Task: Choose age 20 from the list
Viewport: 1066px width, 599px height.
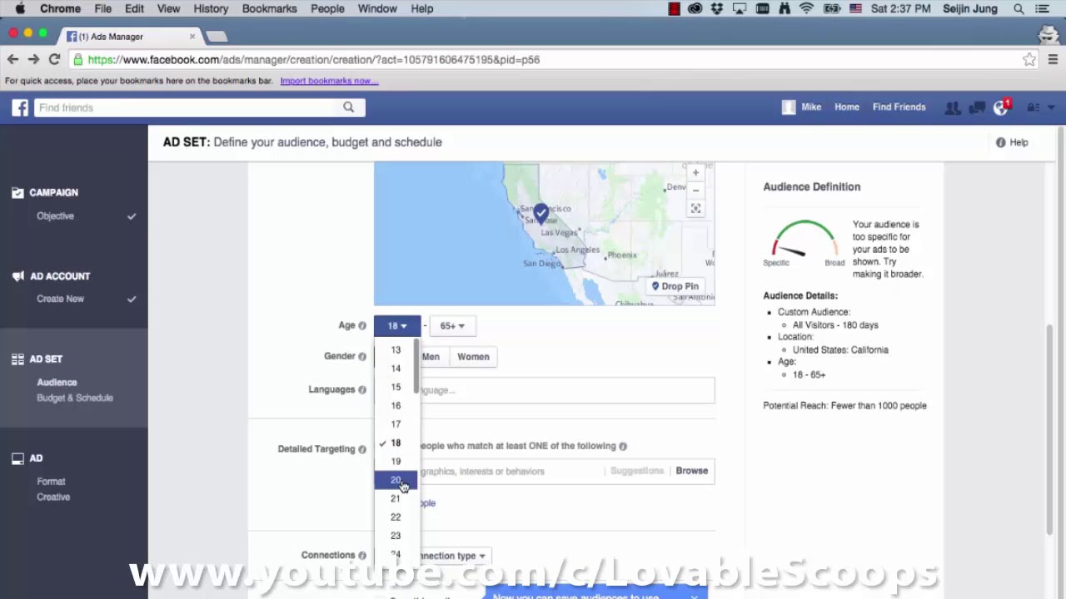Action: tap(396, 480)
